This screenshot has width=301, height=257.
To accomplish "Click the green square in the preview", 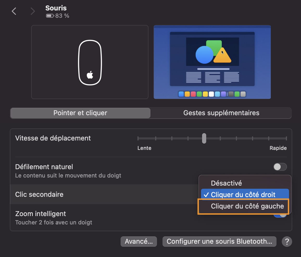I will click(x=214, y=45).
